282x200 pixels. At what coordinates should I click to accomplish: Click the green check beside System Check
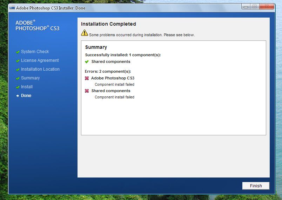tap(18, 52)
